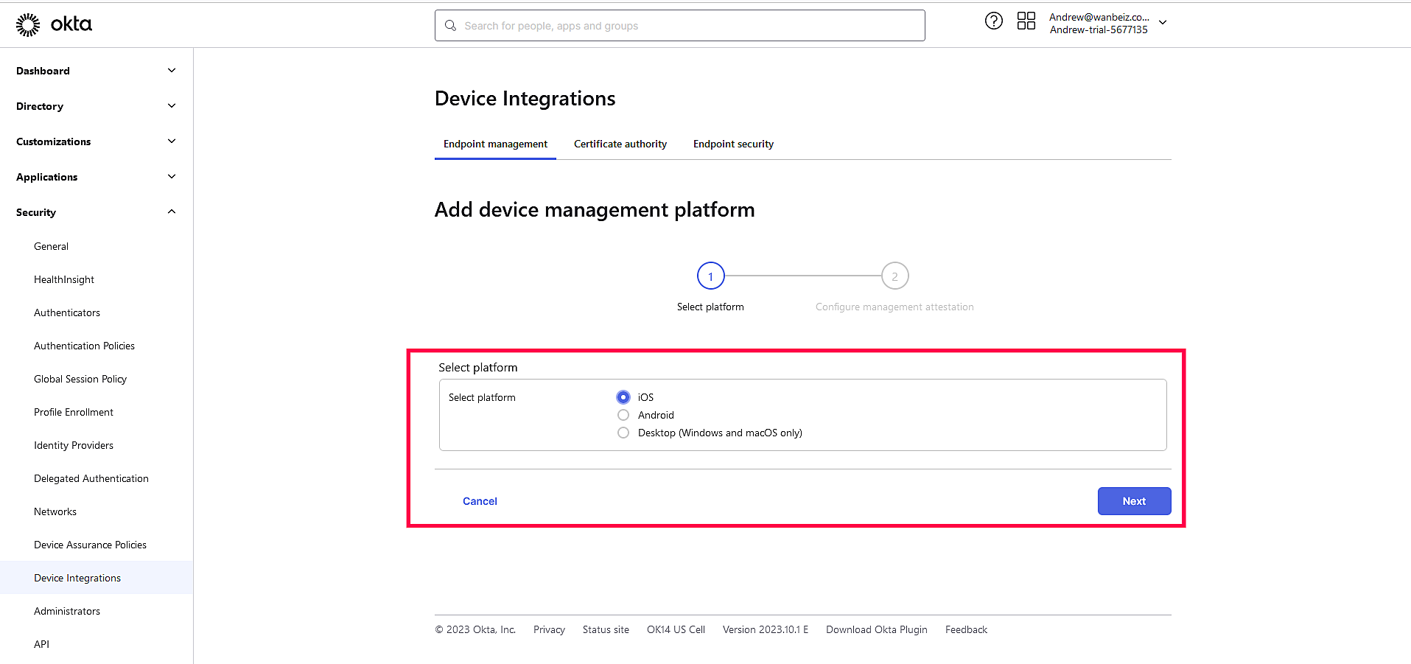Image resolution: width=1411 pixels, height=664 pixels.
Task: Open the apps grid icon
Action: pos(1026,21)
